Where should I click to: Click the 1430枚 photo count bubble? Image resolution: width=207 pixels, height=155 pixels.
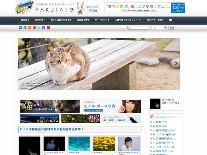92,9
